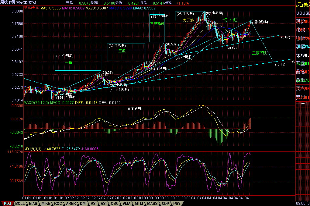Click the DEA: -0.0129 value
The height and width of the screenshot is (206, 310).
pos(109,102)
